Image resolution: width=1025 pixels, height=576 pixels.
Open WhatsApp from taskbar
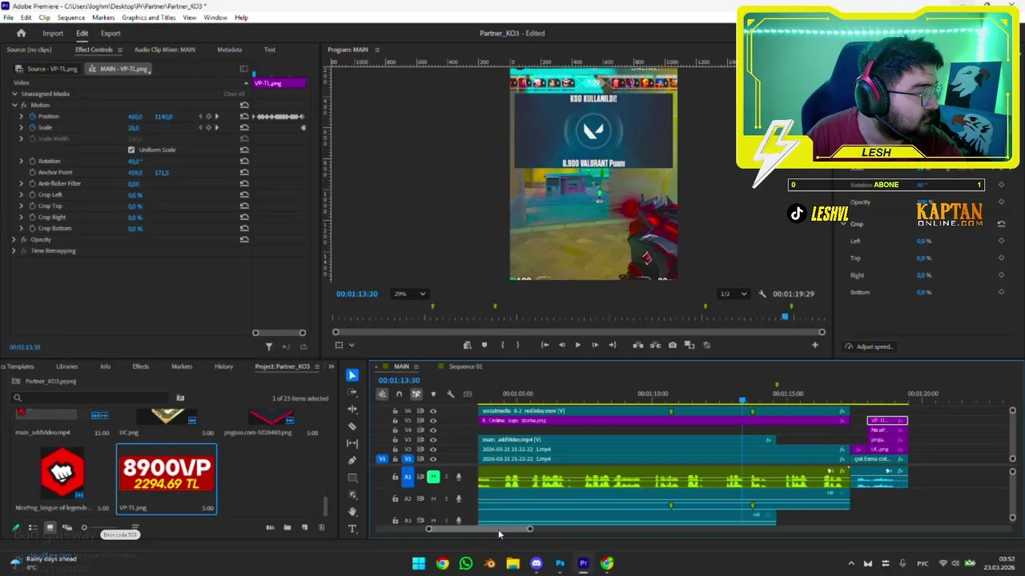pos(466,563)
